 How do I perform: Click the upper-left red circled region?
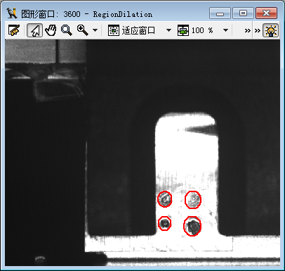[165, 199]
